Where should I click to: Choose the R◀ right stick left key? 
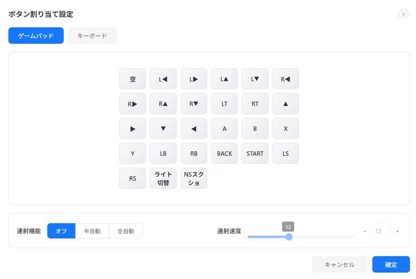click(x=285, y=79)
